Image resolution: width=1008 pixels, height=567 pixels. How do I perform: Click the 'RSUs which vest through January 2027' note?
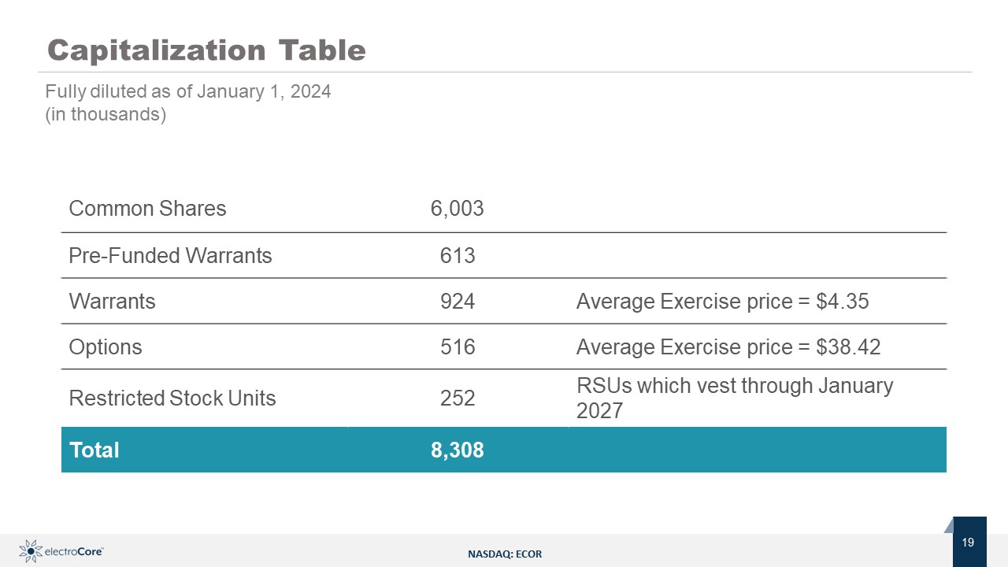click(x=734, y=398)
